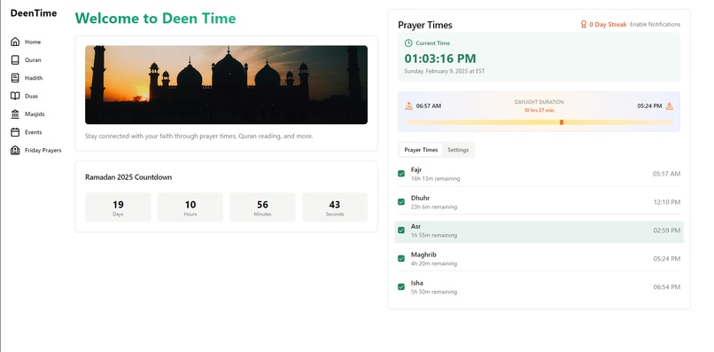Open the Home page link
Screen dimensions: 714x352
[33, 42]
